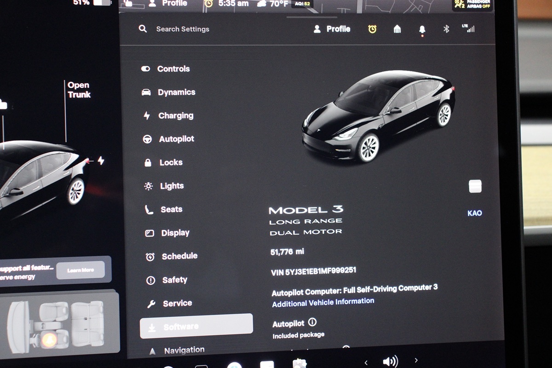Select the highlighted Software menu item

click(x=196, y=326)
